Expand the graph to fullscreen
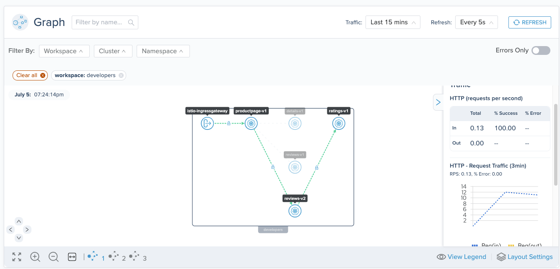The width and height of the screenshot is (560, 269). pos(16,256)
